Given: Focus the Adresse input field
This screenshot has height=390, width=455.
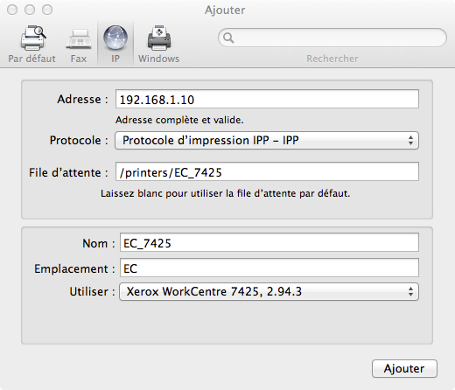Looking at the screenshot, I should coord(267,99).
